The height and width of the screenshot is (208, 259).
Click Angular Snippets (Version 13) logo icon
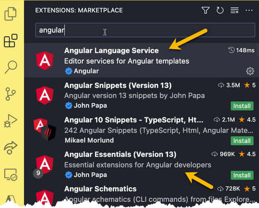pos(45,95)
